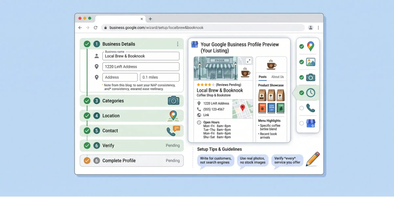Switch to the Posts tab

tap(263, 77)
